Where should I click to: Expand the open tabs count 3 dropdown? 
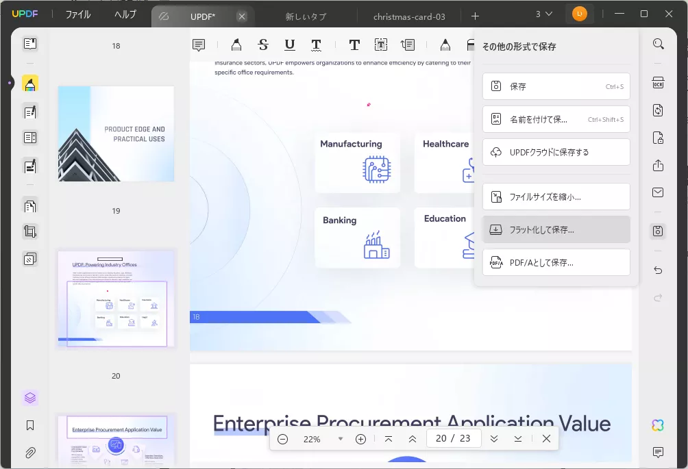coord(543,14)
